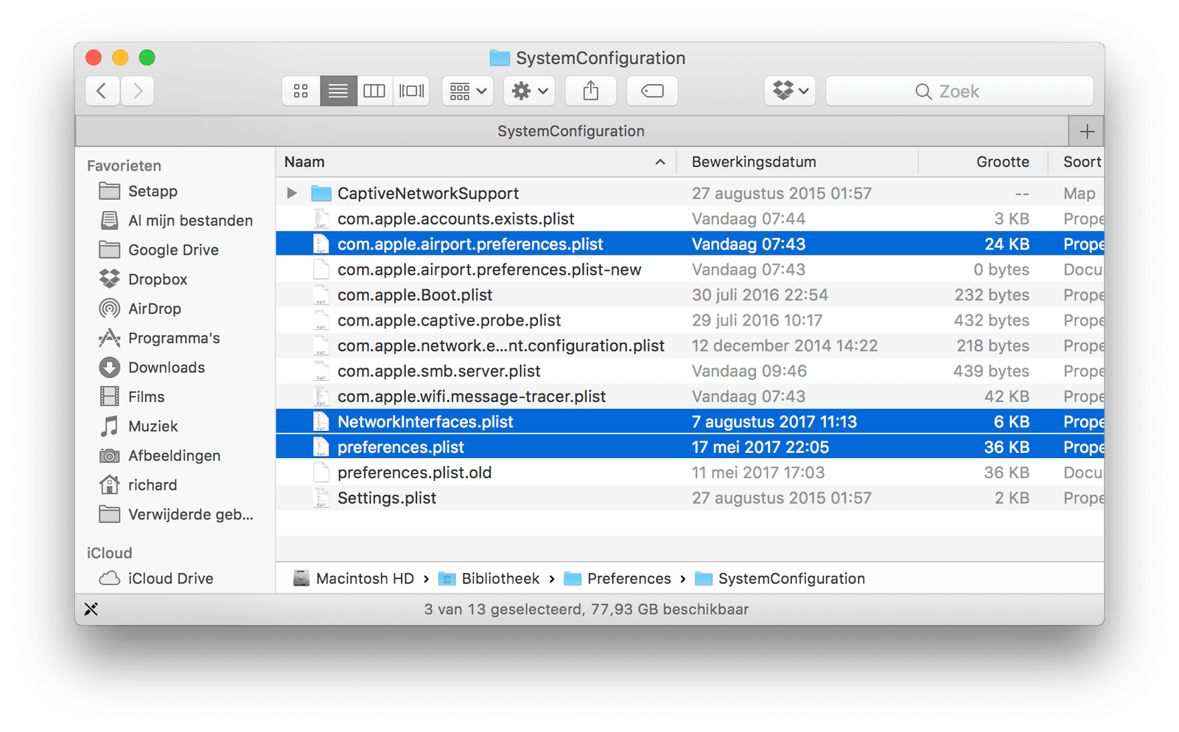The image size is (1179, 732).
Task: Select the preferences.plist file
Action: (690, 447)
